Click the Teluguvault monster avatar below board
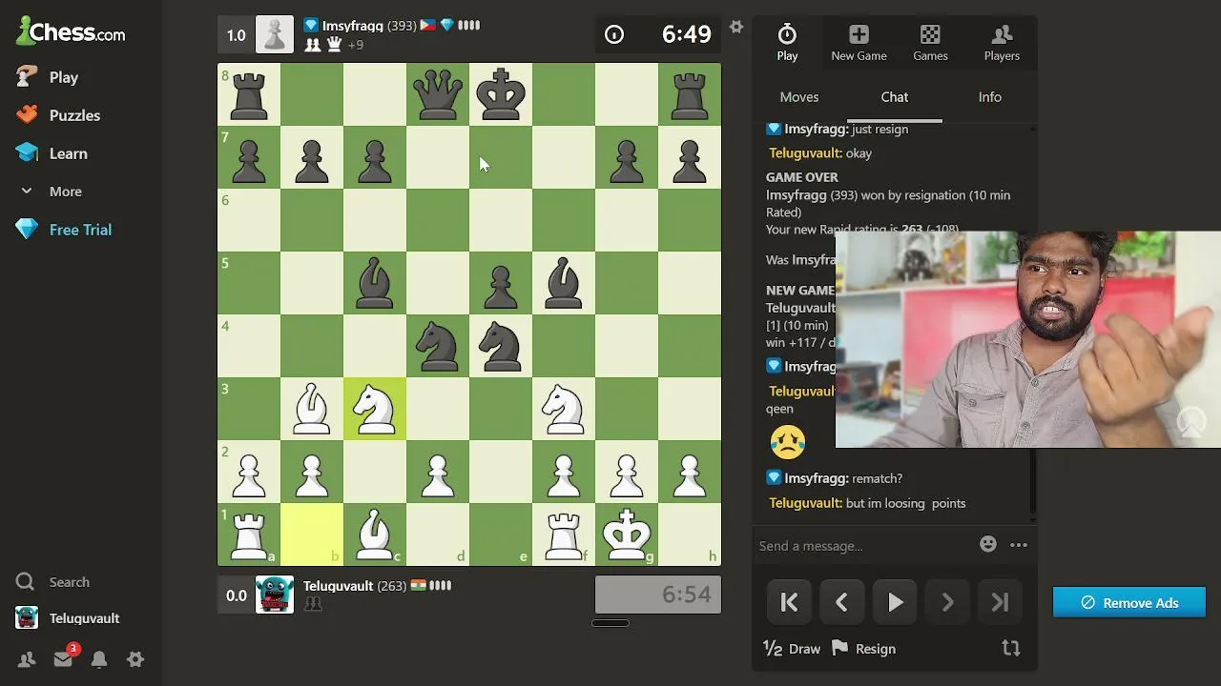Viewport: 1221px width, 686px height. tap(275, 595)
